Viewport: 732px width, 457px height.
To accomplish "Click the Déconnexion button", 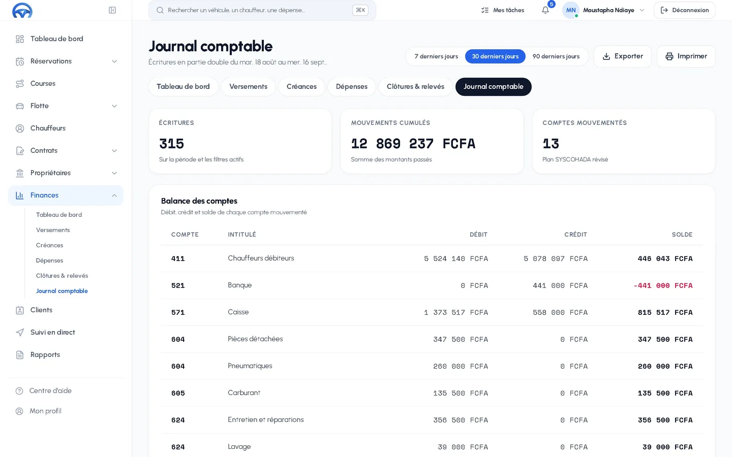I will coord(685,10).
